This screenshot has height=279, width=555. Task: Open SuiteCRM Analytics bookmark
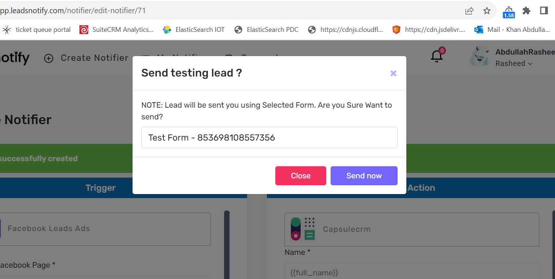point(117,30)
